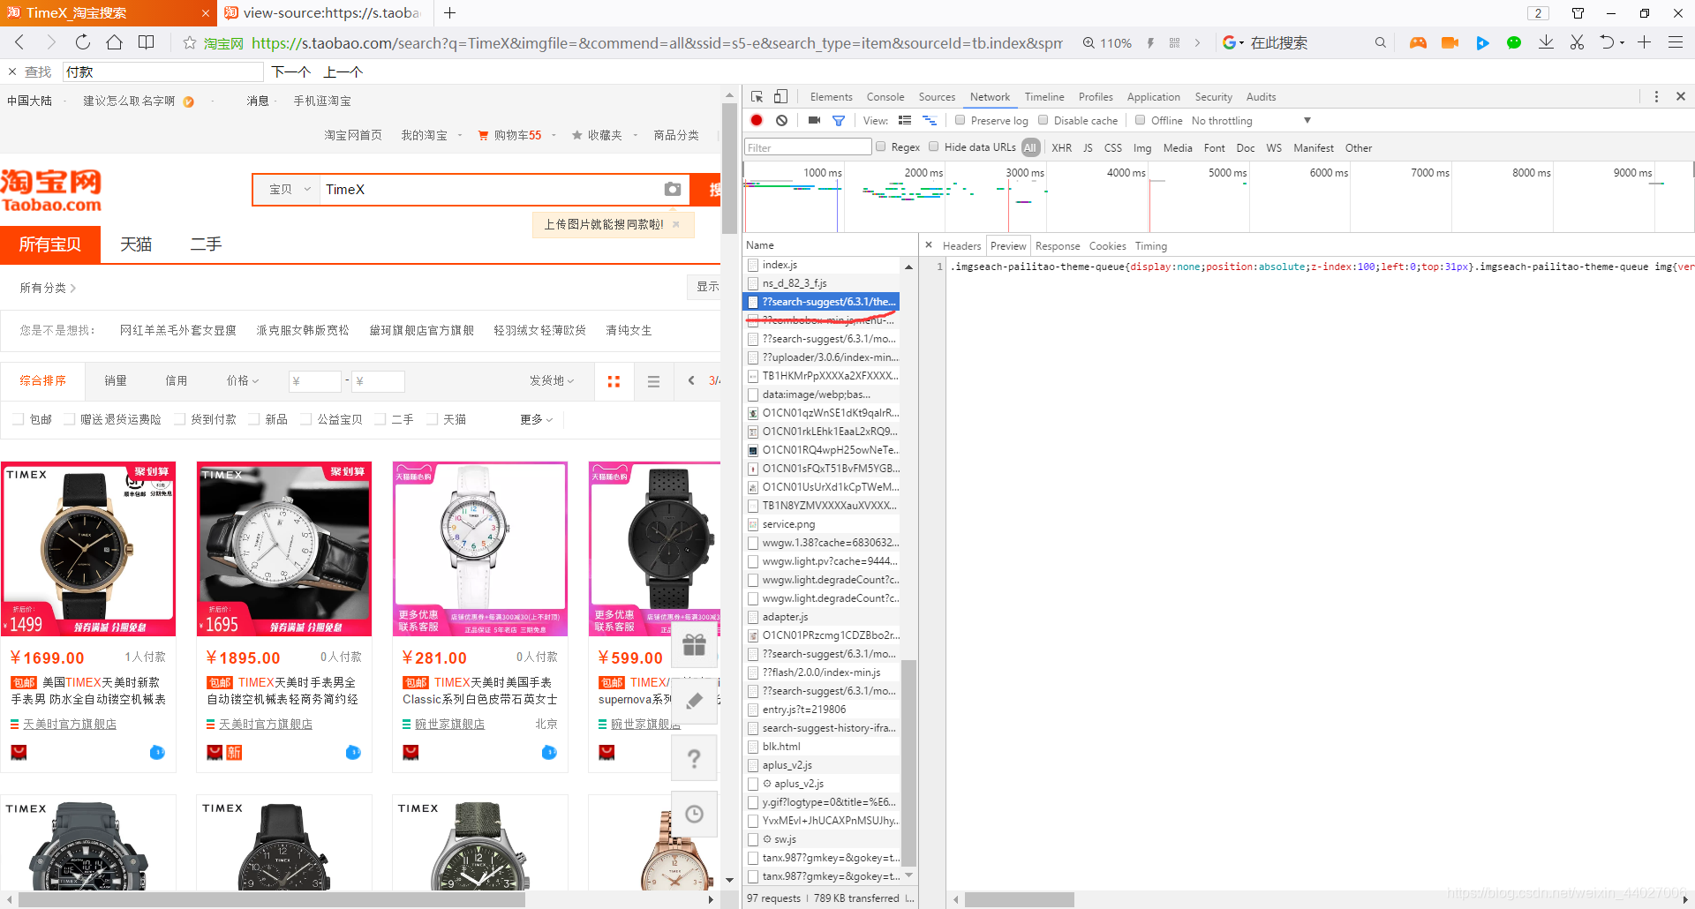
Task: Move the page horizontal scrollbar thumb
Action: click(x=271, y=899)
